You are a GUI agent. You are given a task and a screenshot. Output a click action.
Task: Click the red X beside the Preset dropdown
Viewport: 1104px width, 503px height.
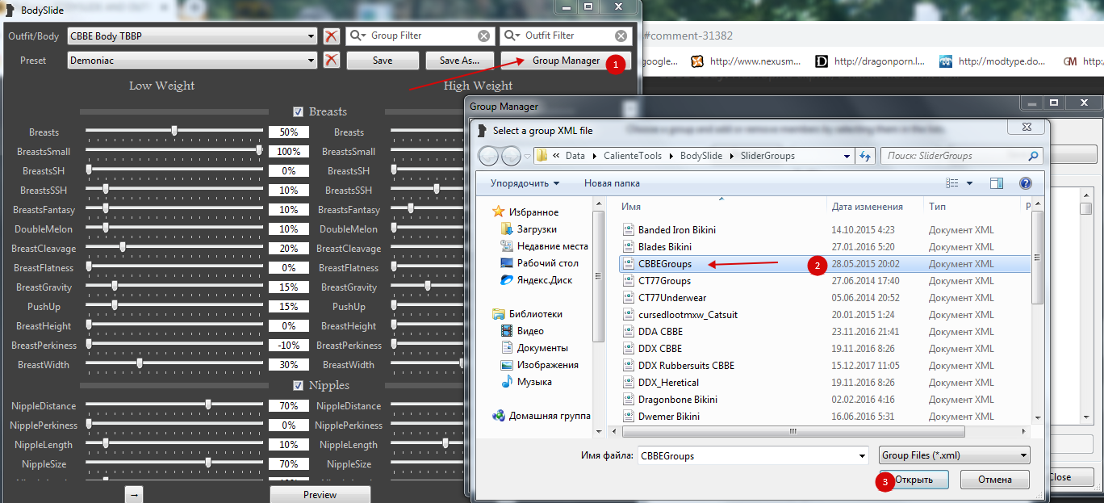coord(331,61)
